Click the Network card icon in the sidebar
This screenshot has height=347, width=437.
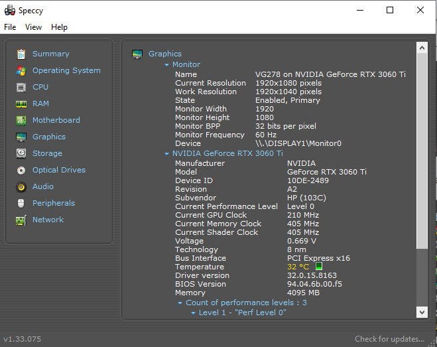tap(21, 220)
